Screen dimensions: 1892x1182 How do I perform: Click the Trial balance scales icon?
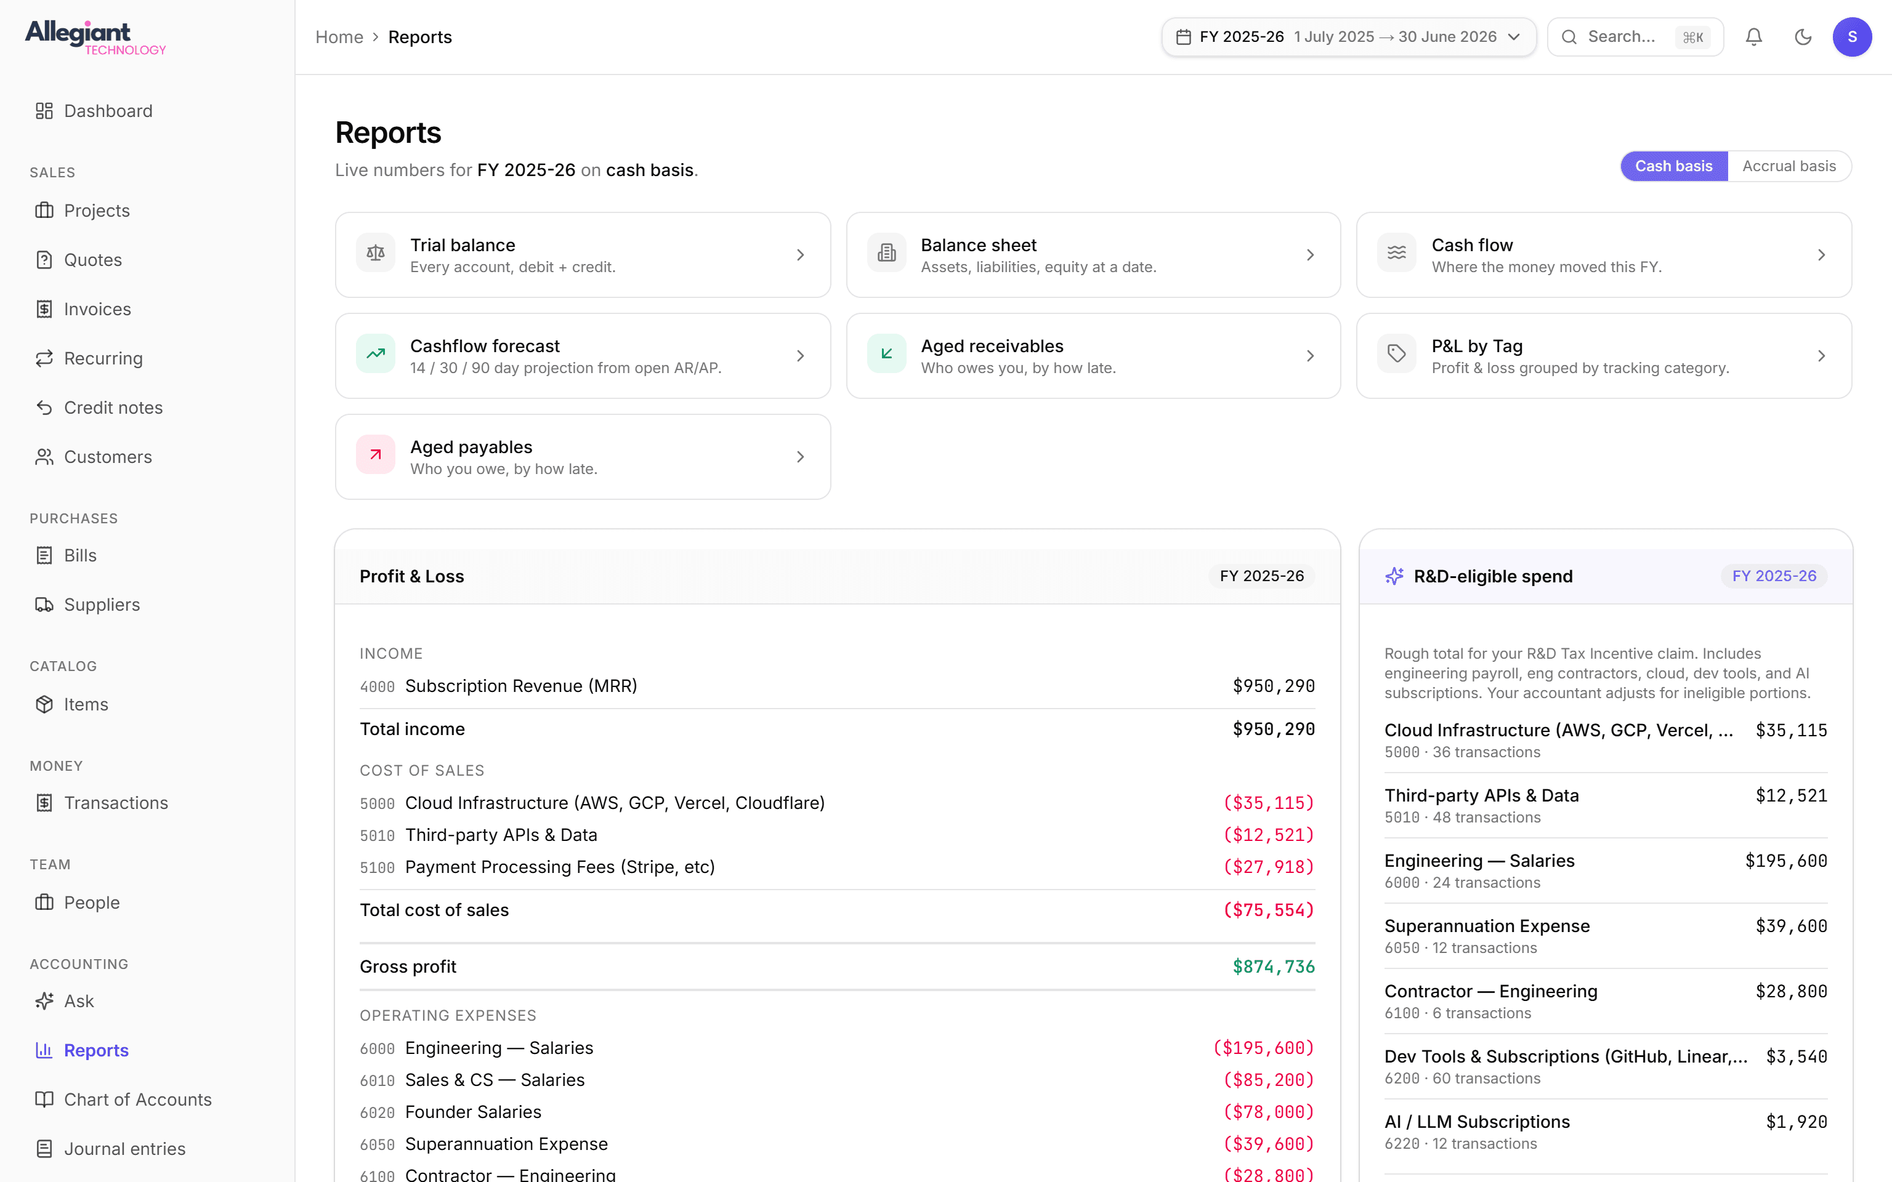[376, 252]
